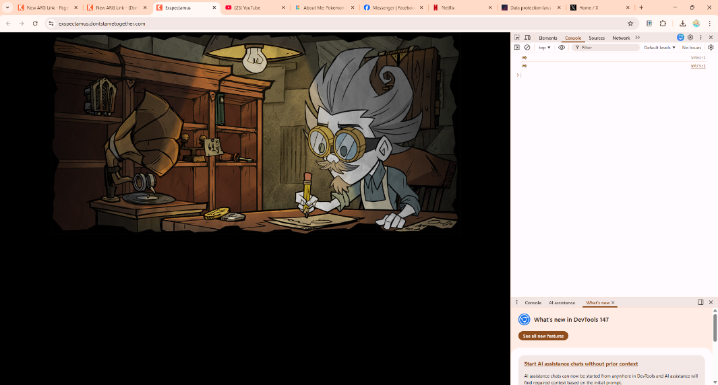This screenshot has height=385, width=718.
Task: Open a new browser tab
Action: [641, 8]
